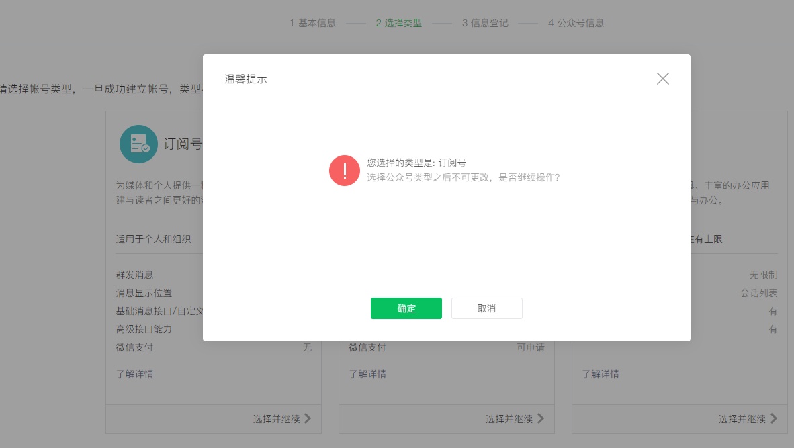Click the chevron beside middle 选择并继续
Image resolution: width=794 pixels, height=448 pixels.
[x=541, y=418]
